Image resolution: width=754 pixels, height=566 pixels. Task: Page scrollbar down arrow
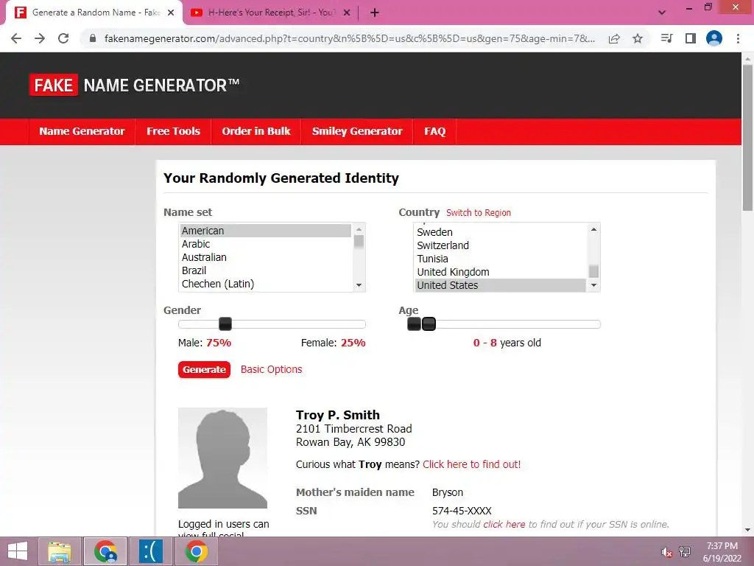(747, 530)
